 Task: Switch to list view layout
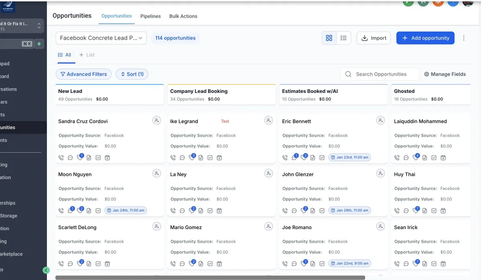tap(344, 38)
